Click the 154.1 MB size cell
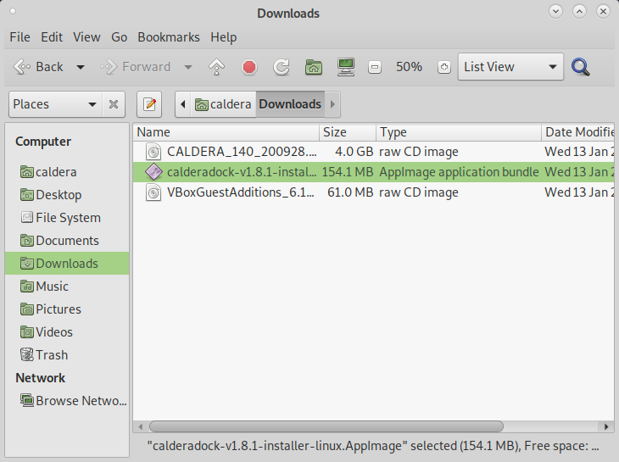 pyautogui.click(x=348, y=172)
